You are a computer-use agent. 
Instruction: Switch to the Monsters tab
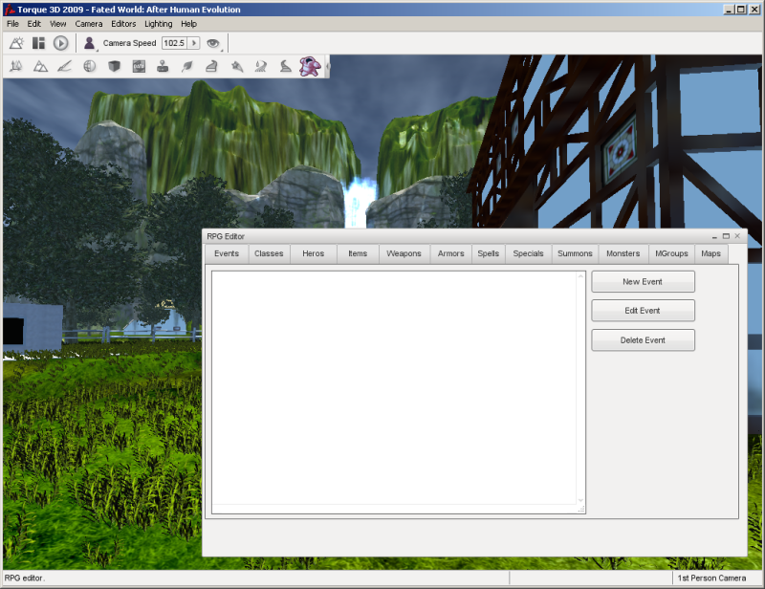[623, 253]
